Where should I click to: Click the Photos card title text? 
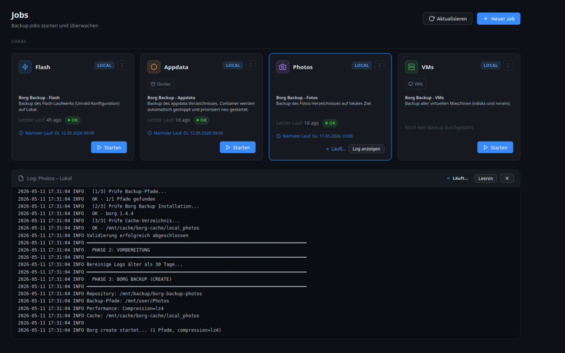303,67
